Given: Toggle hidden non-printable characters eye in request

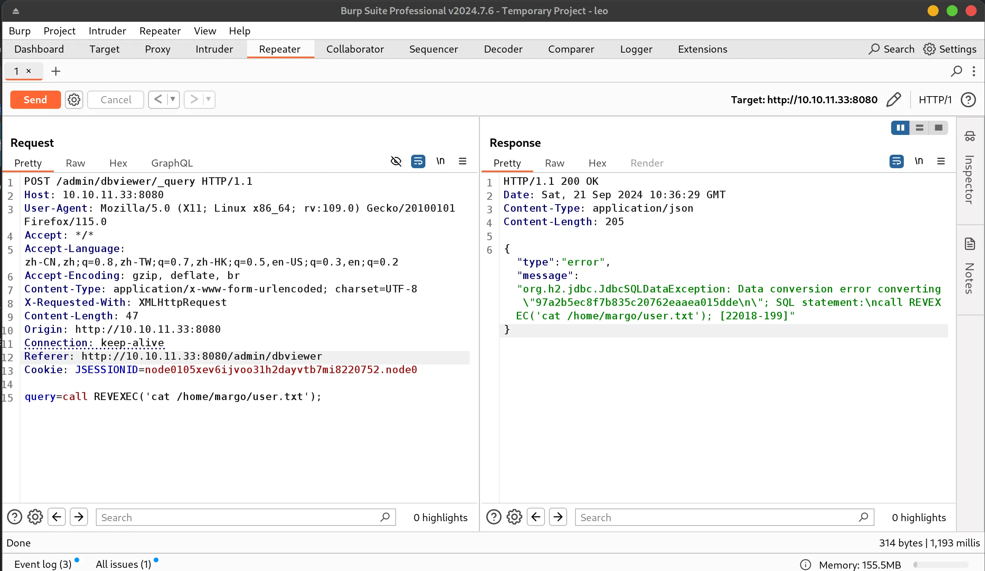Looking at the screenshot, I should coord(396,161).
